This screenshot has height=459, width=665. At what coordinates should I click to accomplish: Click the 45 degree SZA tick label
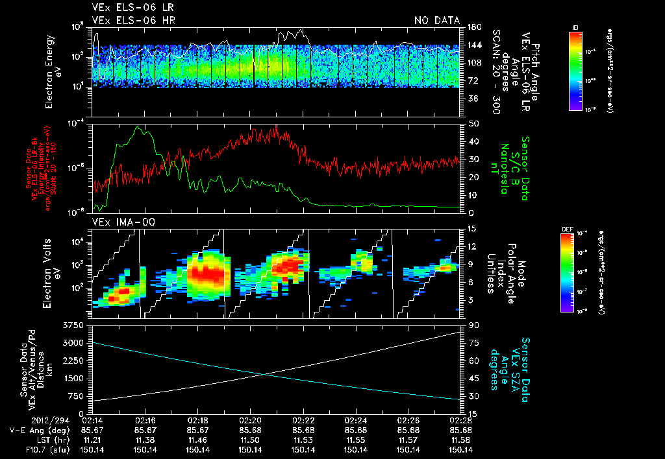point(473,378)
